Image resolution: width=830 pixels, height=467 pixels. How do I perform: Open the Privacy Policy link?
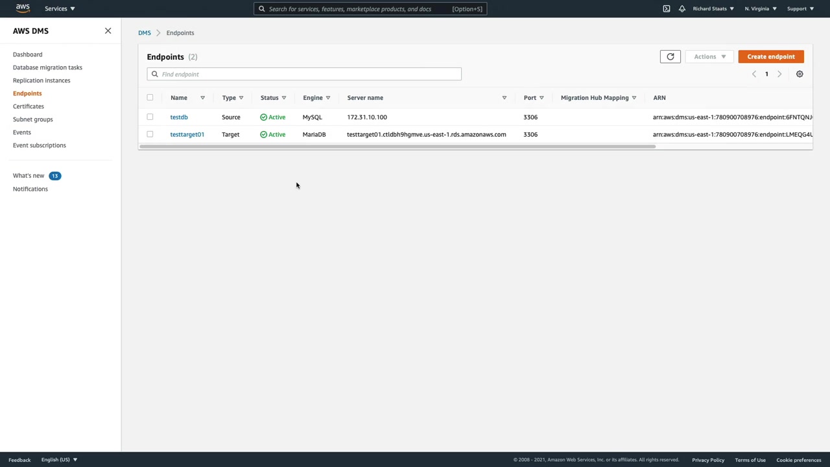coord(708,460)
